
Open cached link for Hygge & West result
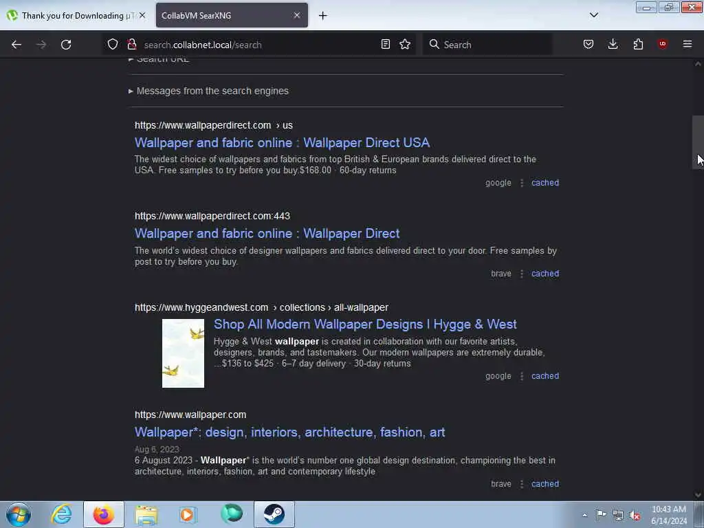click(x=545, y=376)
